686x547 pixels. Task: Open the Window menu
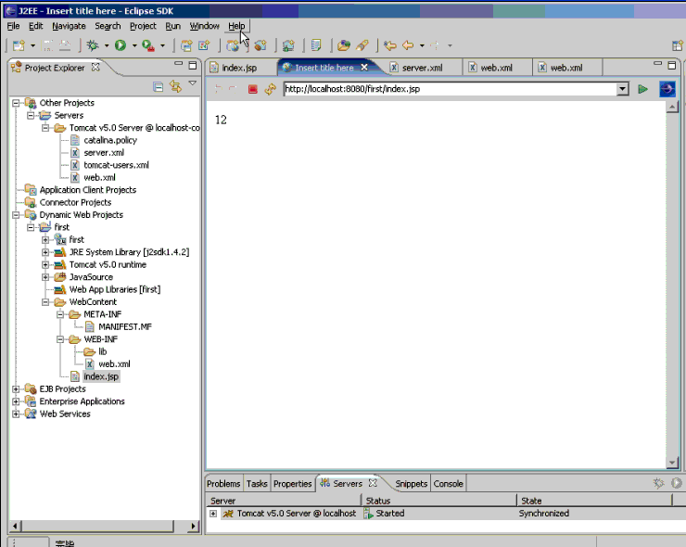pos(204,26)
